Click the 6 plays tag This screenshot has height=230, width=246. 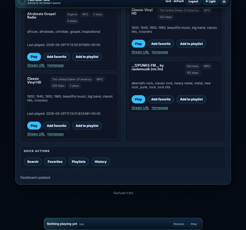(72, 21)
